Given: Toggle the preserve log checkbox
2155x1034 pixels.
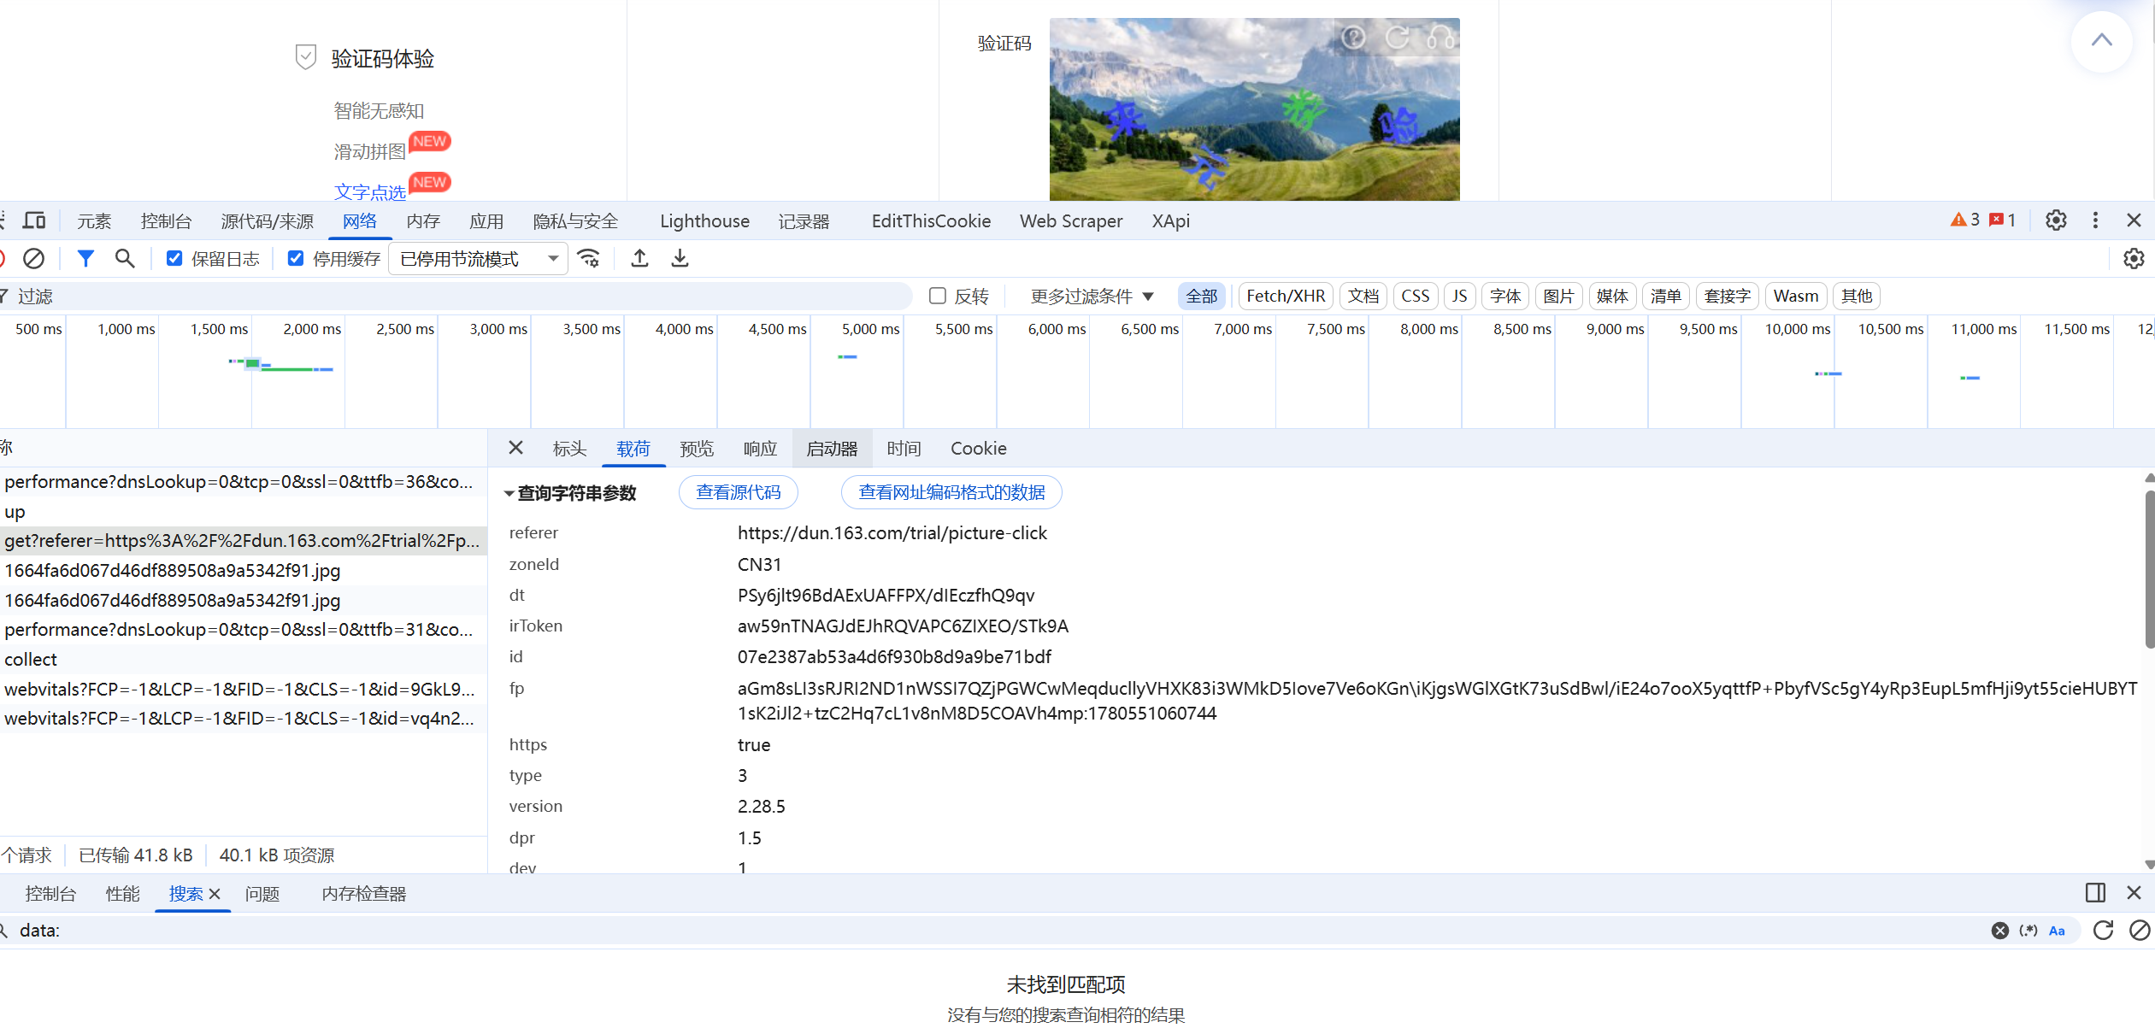Looking at the screenshot, I should [x=174, y=258].
